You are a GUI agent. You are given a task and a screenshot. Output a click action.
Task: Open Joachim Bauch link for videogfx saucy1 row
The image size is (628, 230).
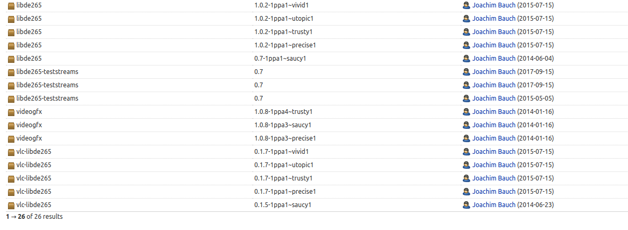click(x=494, y=125)
